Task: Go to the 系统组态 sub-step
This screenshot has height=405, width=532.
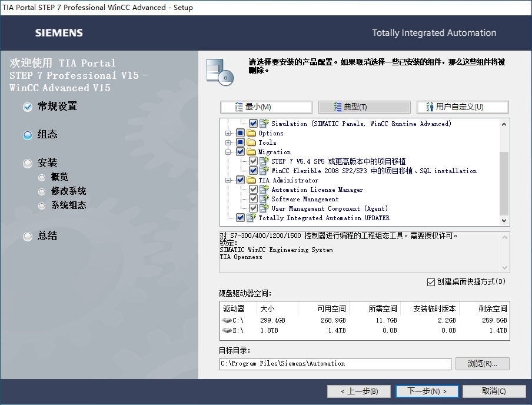Action: tap(68, 205)
